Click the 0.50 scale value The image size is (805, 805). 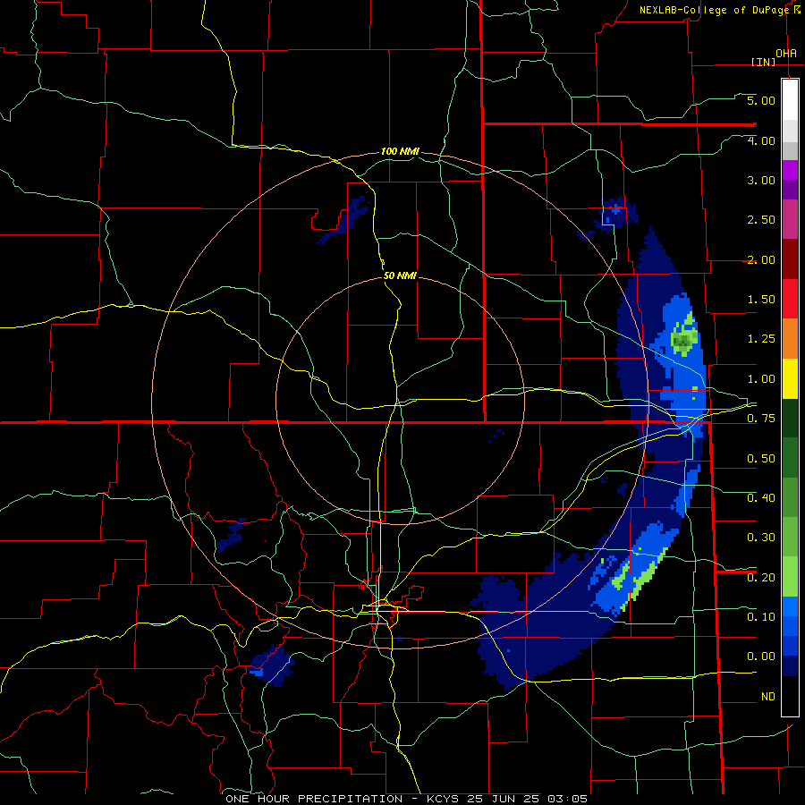coord(761,459)
